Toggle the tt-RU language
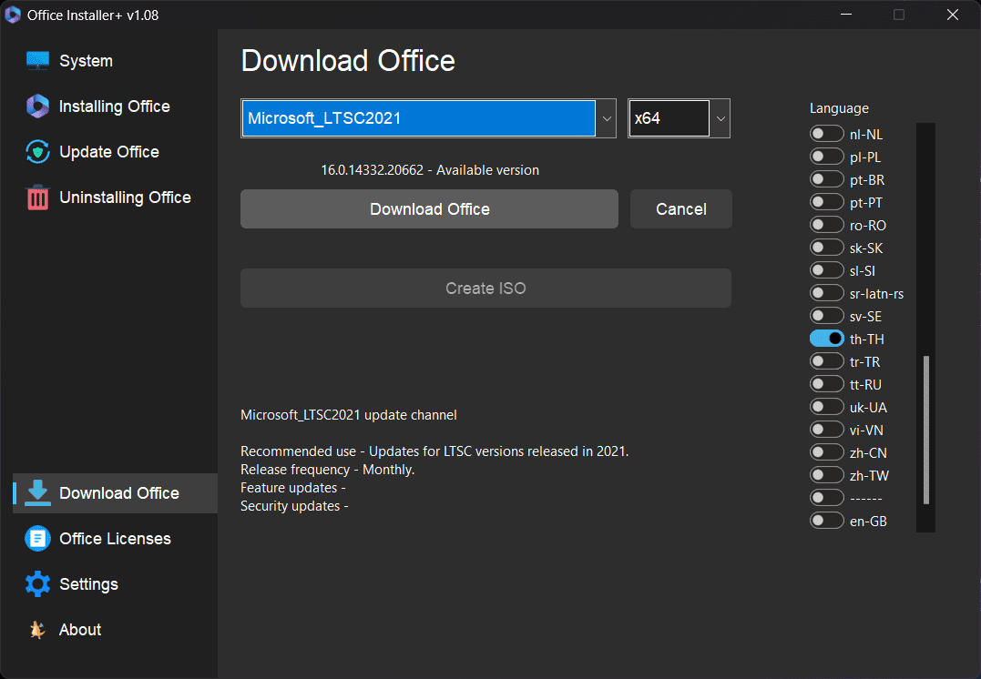This screenshot has width=981, height=679. (x=826, y=384)
